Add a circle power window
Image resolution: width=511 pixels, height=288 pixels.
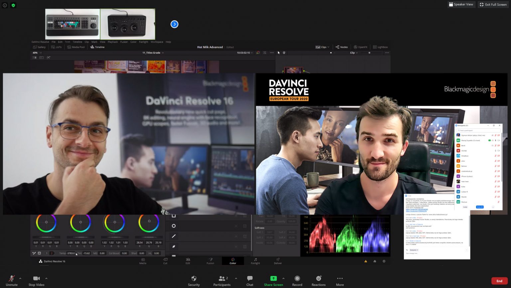click(x=174, y=226)
